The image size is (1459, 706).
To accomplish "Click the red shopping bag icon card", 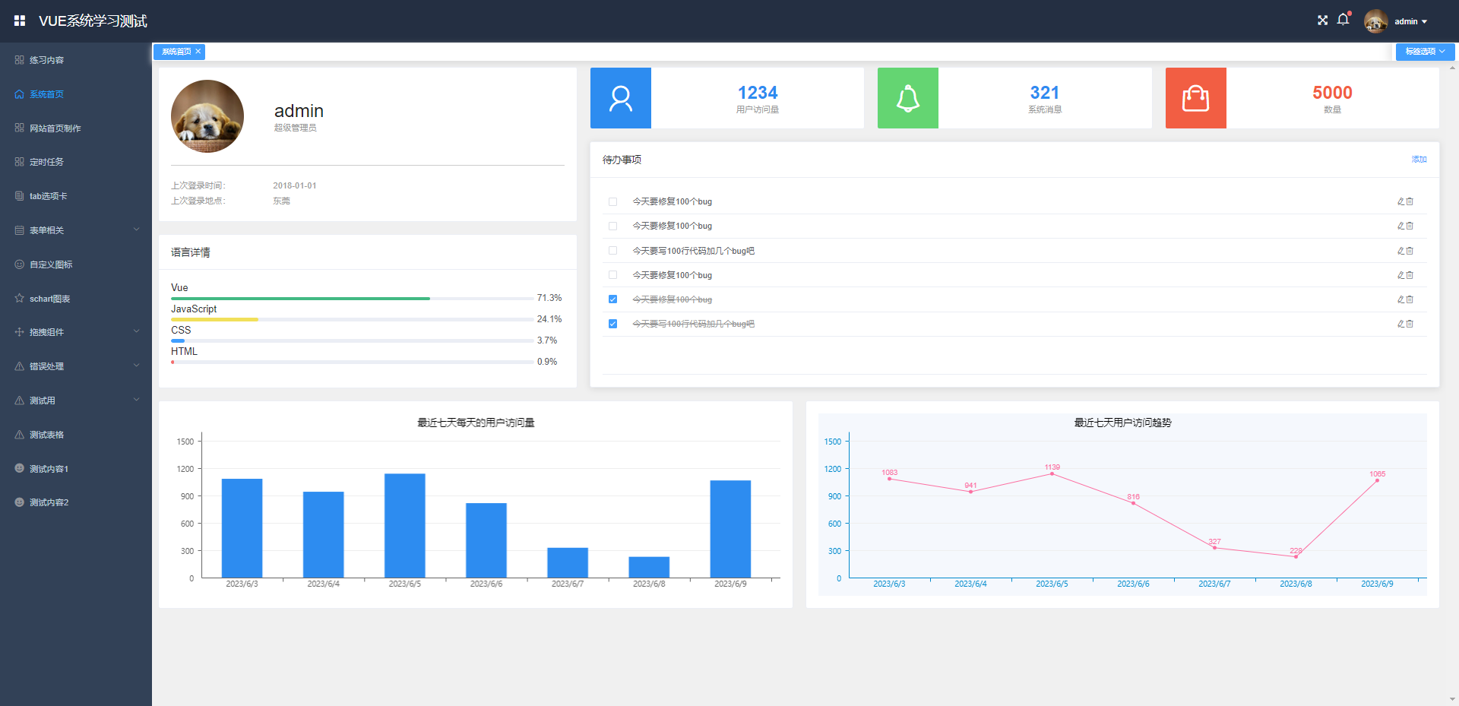I will pyautogui.click(x=1196, y=98).
